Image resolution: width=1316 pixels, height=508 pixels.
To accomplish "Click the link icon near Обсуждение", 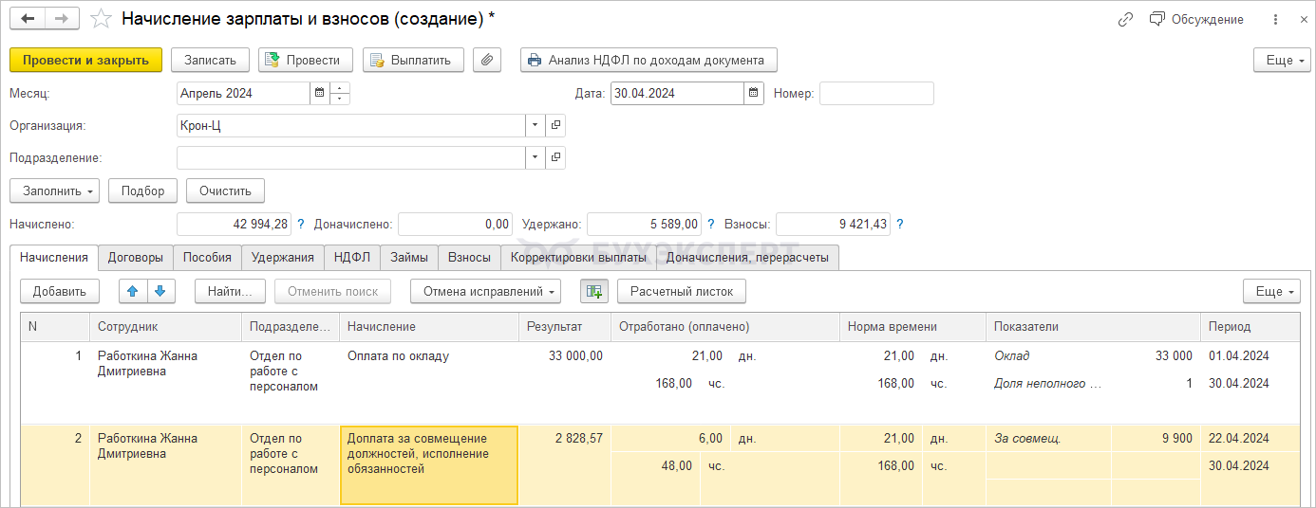I will [x=1125, y=19].
